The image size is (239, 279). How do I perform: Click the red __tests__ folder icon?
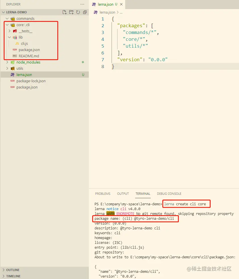point(15,31)
